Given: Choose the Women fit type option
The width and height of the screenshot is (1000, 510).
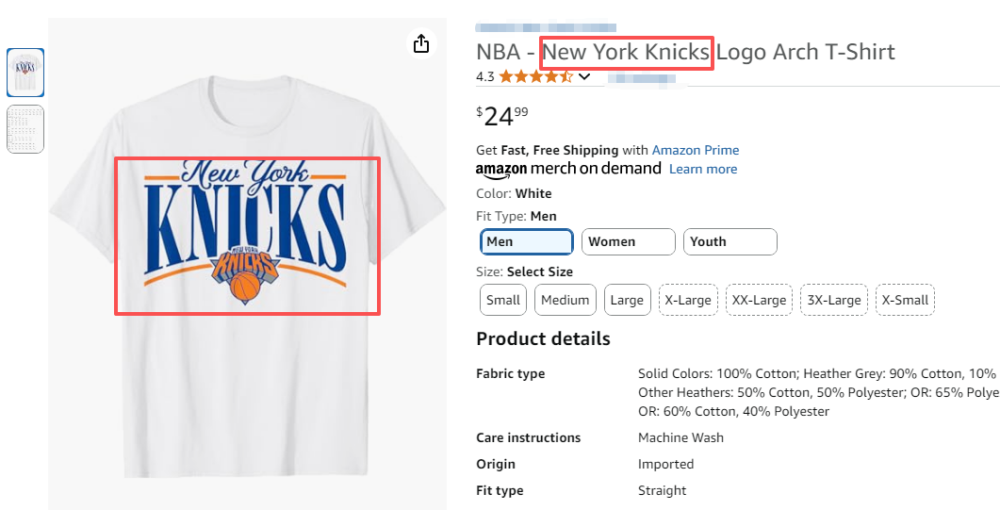Looking at the screenshot, I should click(628, 242).
